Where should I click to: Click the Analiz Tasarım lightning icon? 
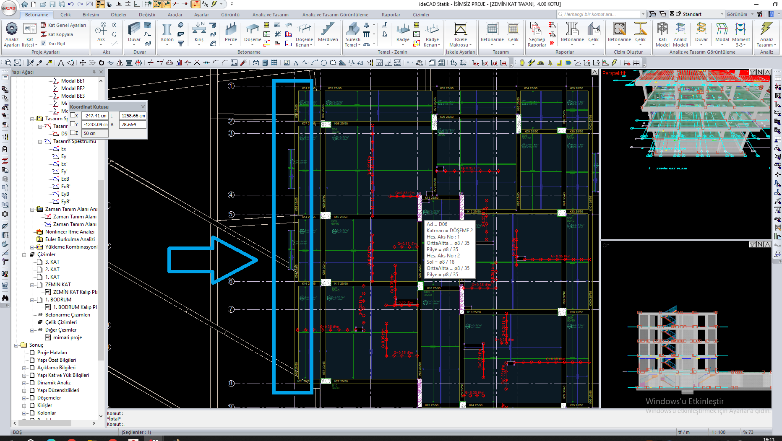click(766, 34)
